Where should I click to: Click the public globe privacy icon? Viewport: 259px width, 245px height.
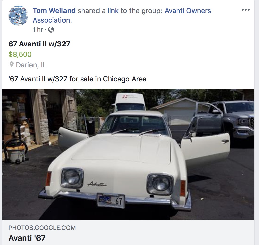pos(51,30)
